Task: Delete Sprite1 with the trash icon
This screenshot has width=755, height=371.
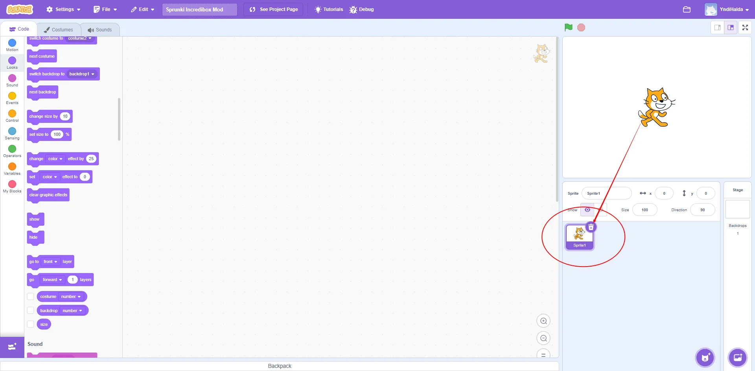Action: pyautogui.click(x=591, y=227)
